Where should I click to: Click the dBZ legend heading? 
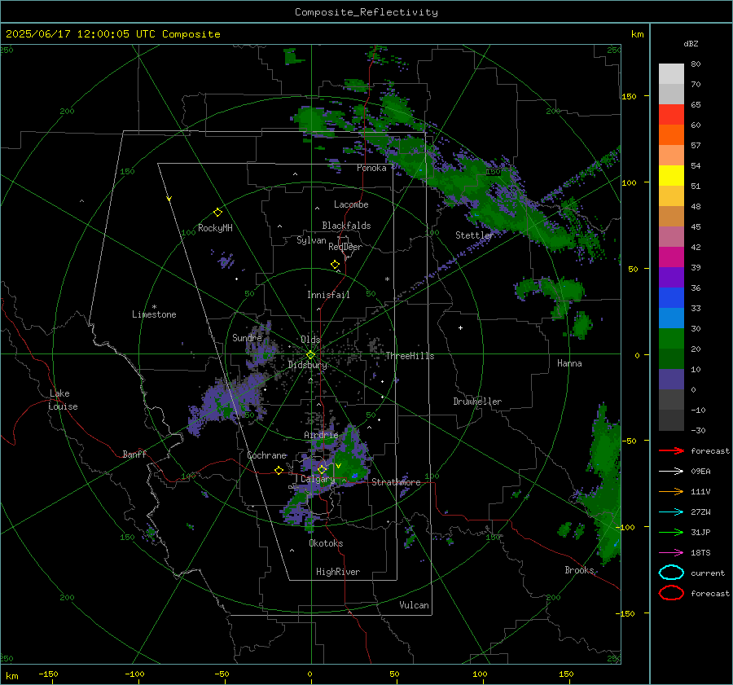(691, 44)
